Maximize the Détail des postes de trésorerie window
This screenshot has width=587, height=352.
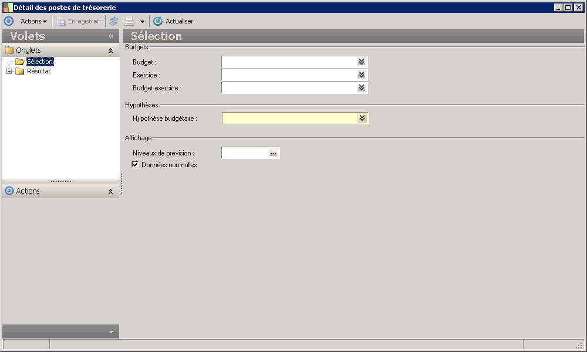point(568,8)
